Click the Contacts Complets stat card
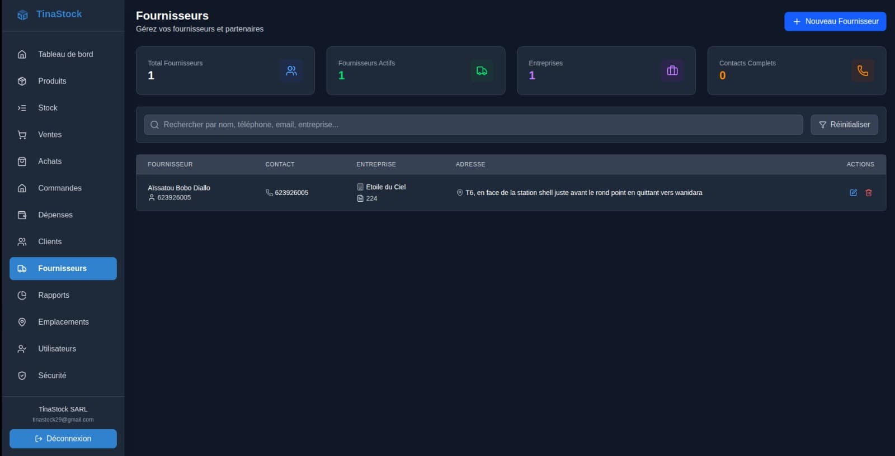 [797, 71]
